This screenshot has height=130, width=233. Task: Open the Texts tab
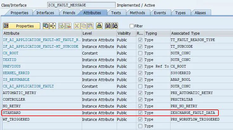(116, 13)
